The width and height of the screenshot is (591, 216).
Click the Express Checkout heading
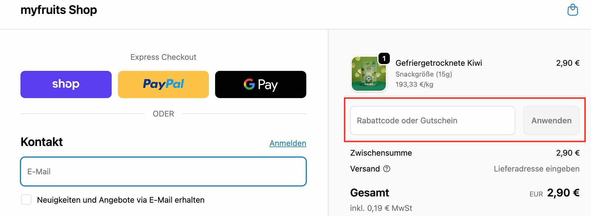[163, 57]
